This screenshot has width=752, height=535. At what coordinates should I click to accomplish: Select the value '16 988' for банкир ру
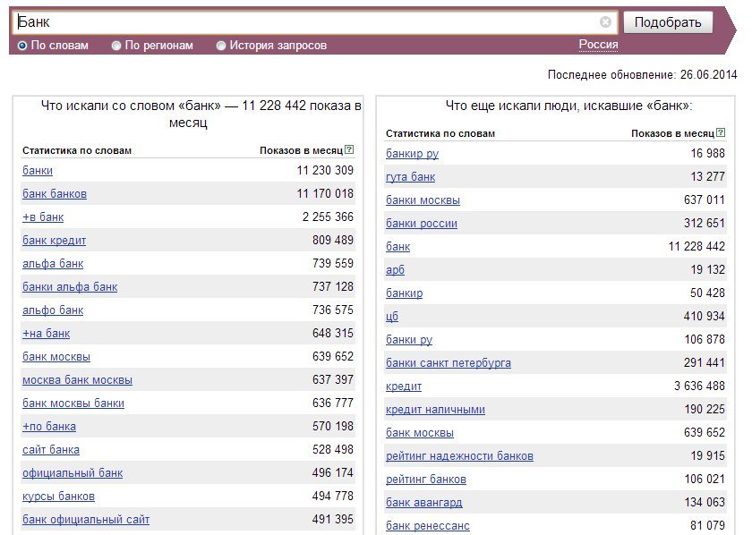707,153
